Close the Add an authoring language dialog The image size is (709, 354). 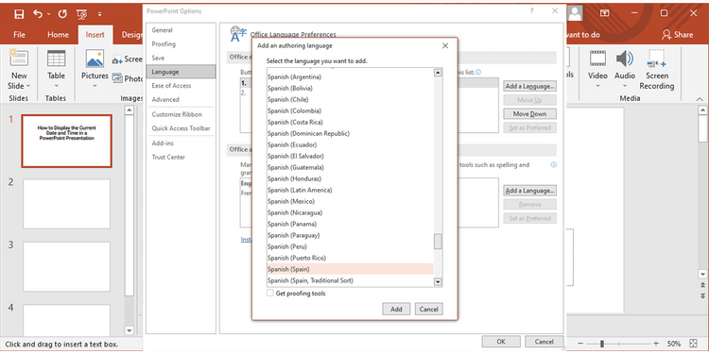tap(445, 45)
